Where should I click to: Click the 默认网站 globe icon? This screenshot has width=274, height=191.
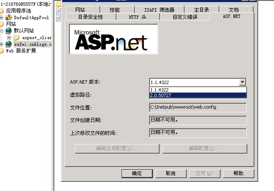pyautogui.click(x=8, y=31)
